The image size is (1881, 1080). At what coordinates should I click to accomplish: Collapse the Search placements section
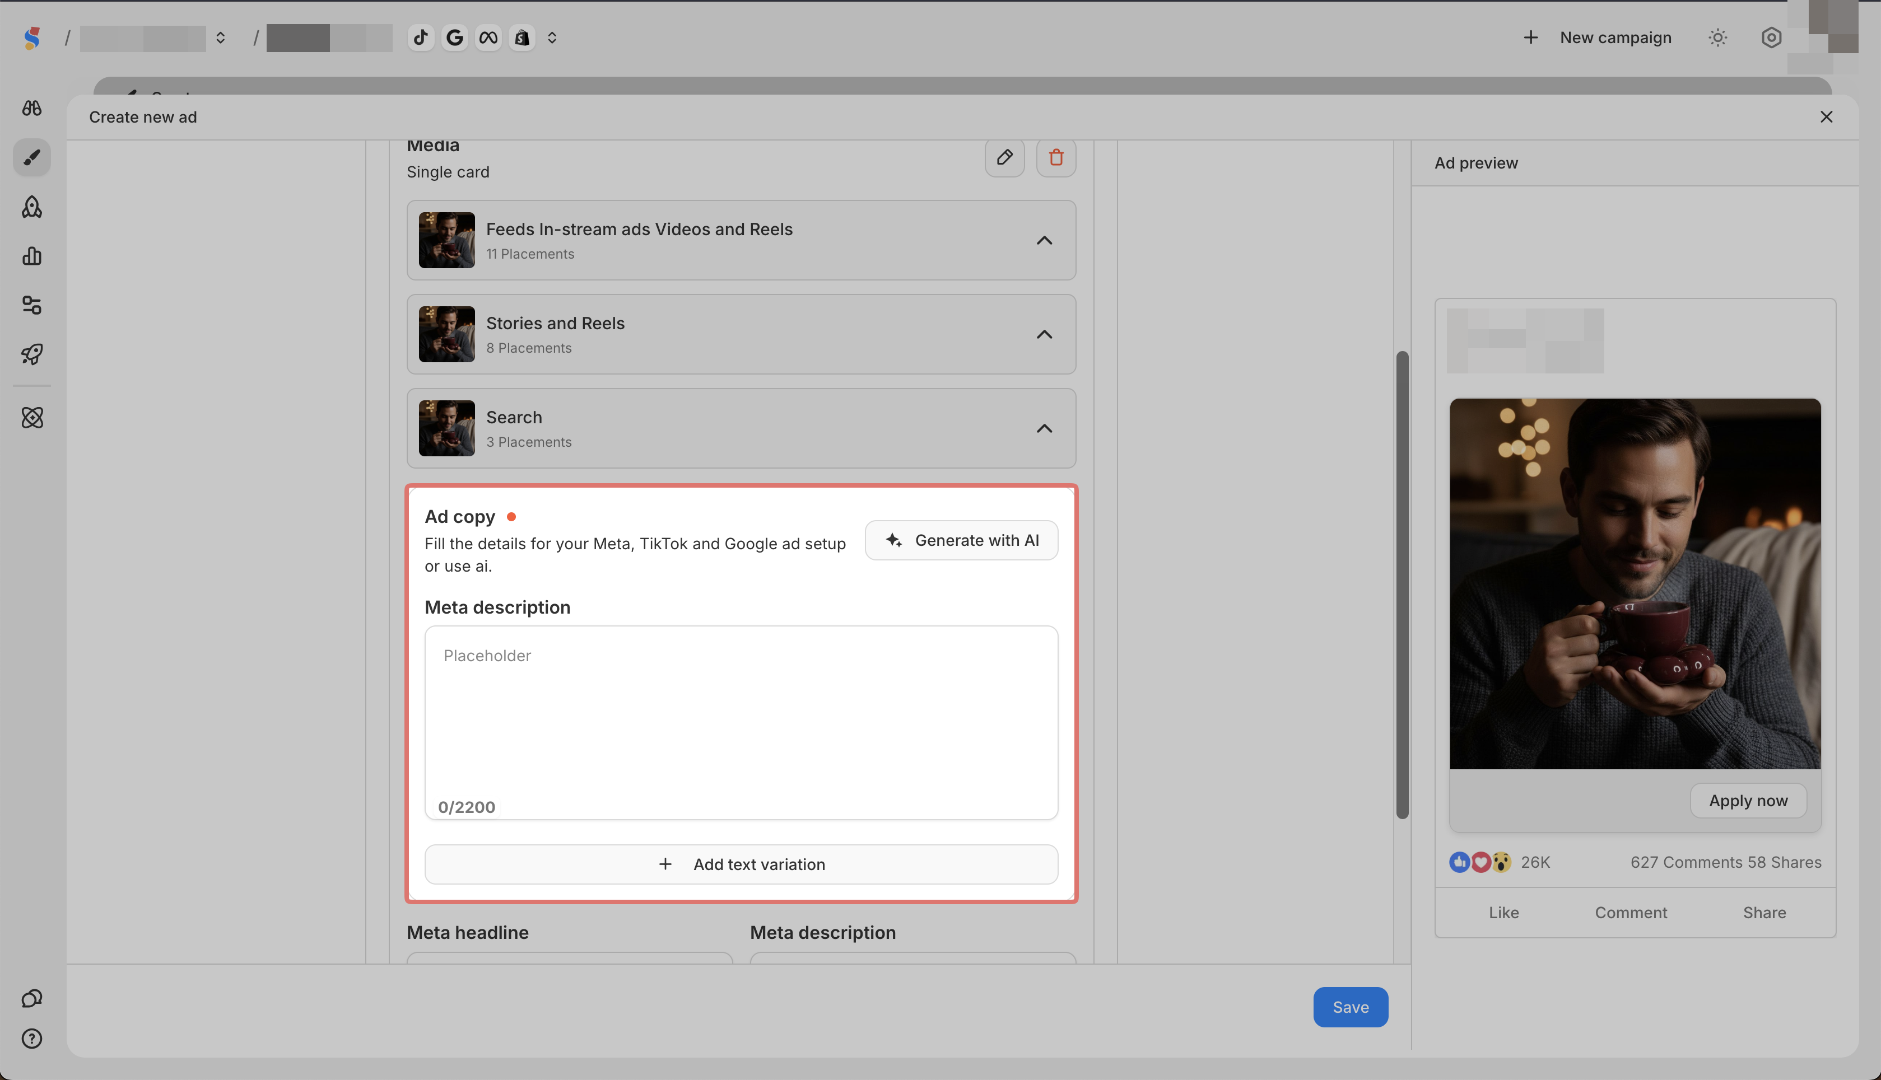tap(1043, 429)
